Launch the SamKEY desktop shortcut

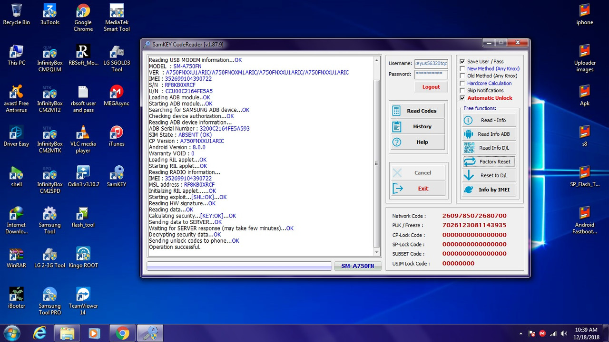click(117, 176)
